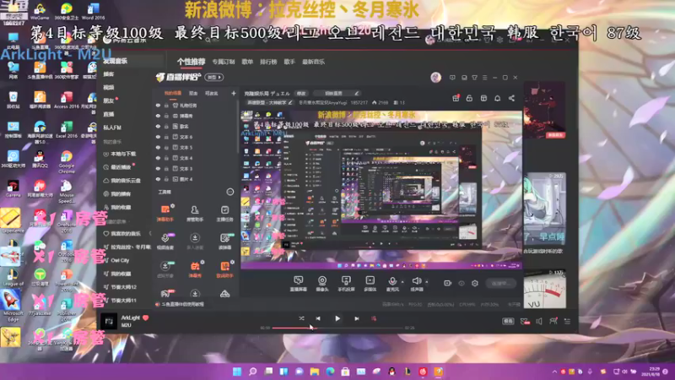Screen dimensions: 675x380
Task: Click the music player volume icon
Action: pos(539,322)
